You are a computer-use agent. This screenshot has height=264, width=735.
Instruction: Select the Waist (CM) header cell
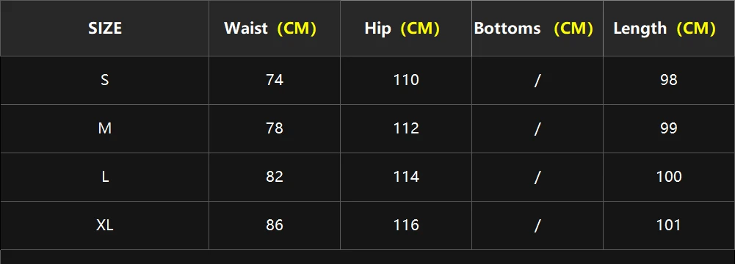tap(275, 28)
